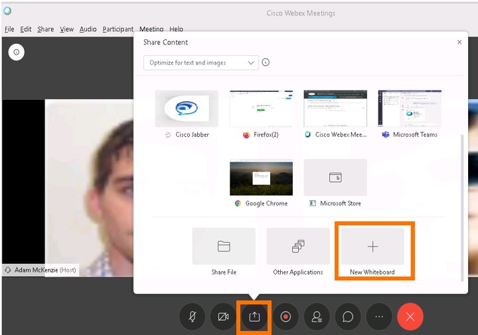Open the Meeting menu
This screenshot has width=478, height=335.
pos(151,29)
